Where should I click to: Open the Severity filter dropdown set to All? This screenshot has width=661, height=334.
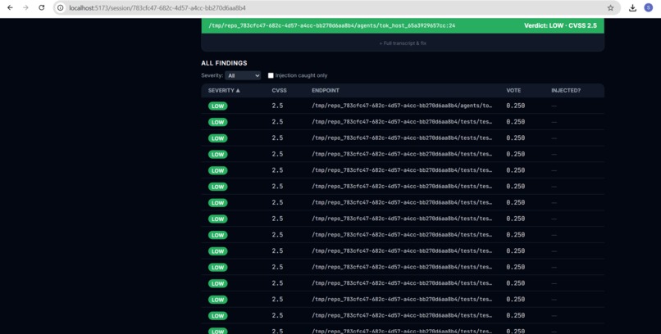pyautogui.click(x=243, y=75)
